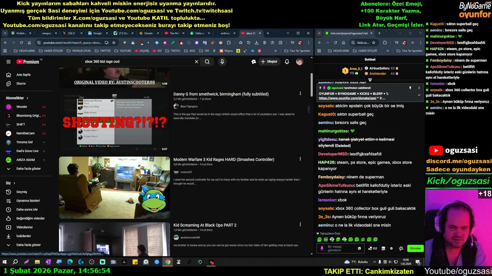Open the Windows notification center icon
This screenshot has width=492, height=276.
[x=418, y=262]
